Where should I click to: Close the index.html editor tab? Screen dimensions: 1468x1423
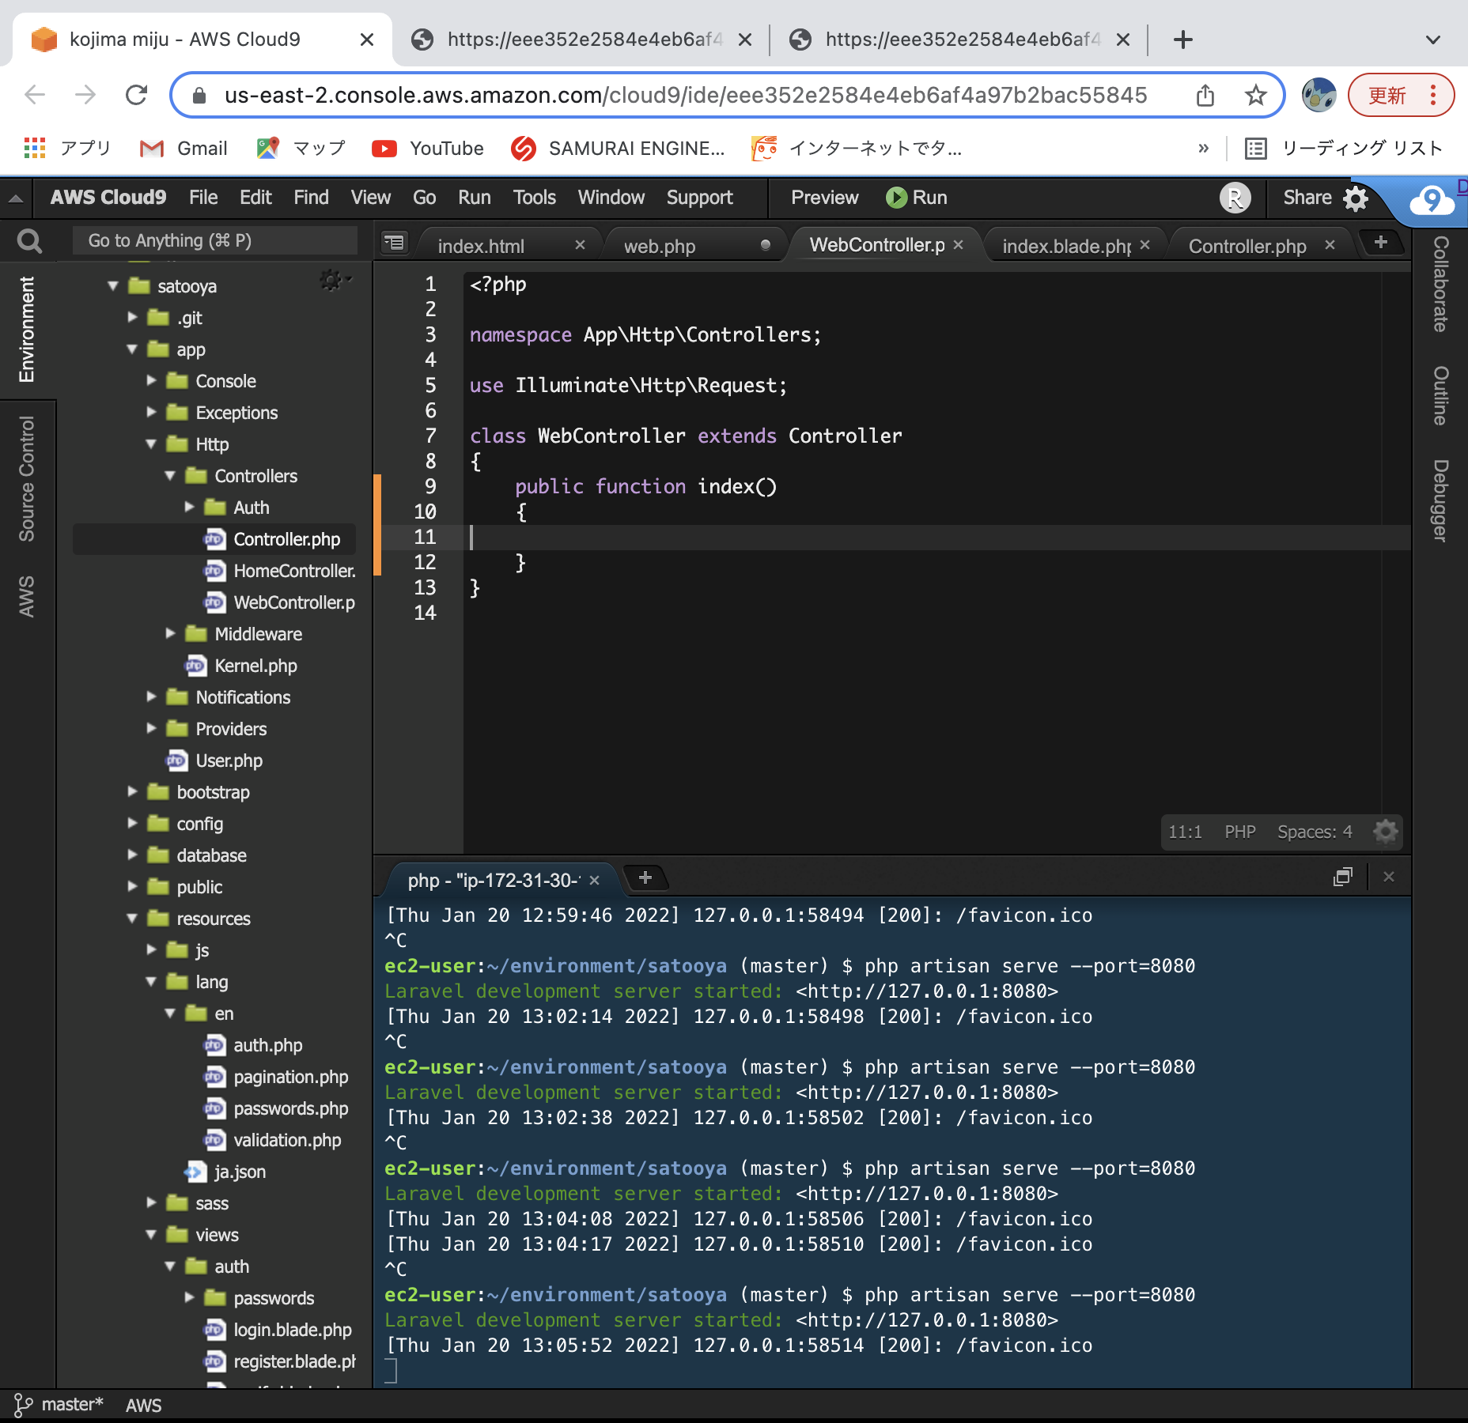[x=580, y=245]
